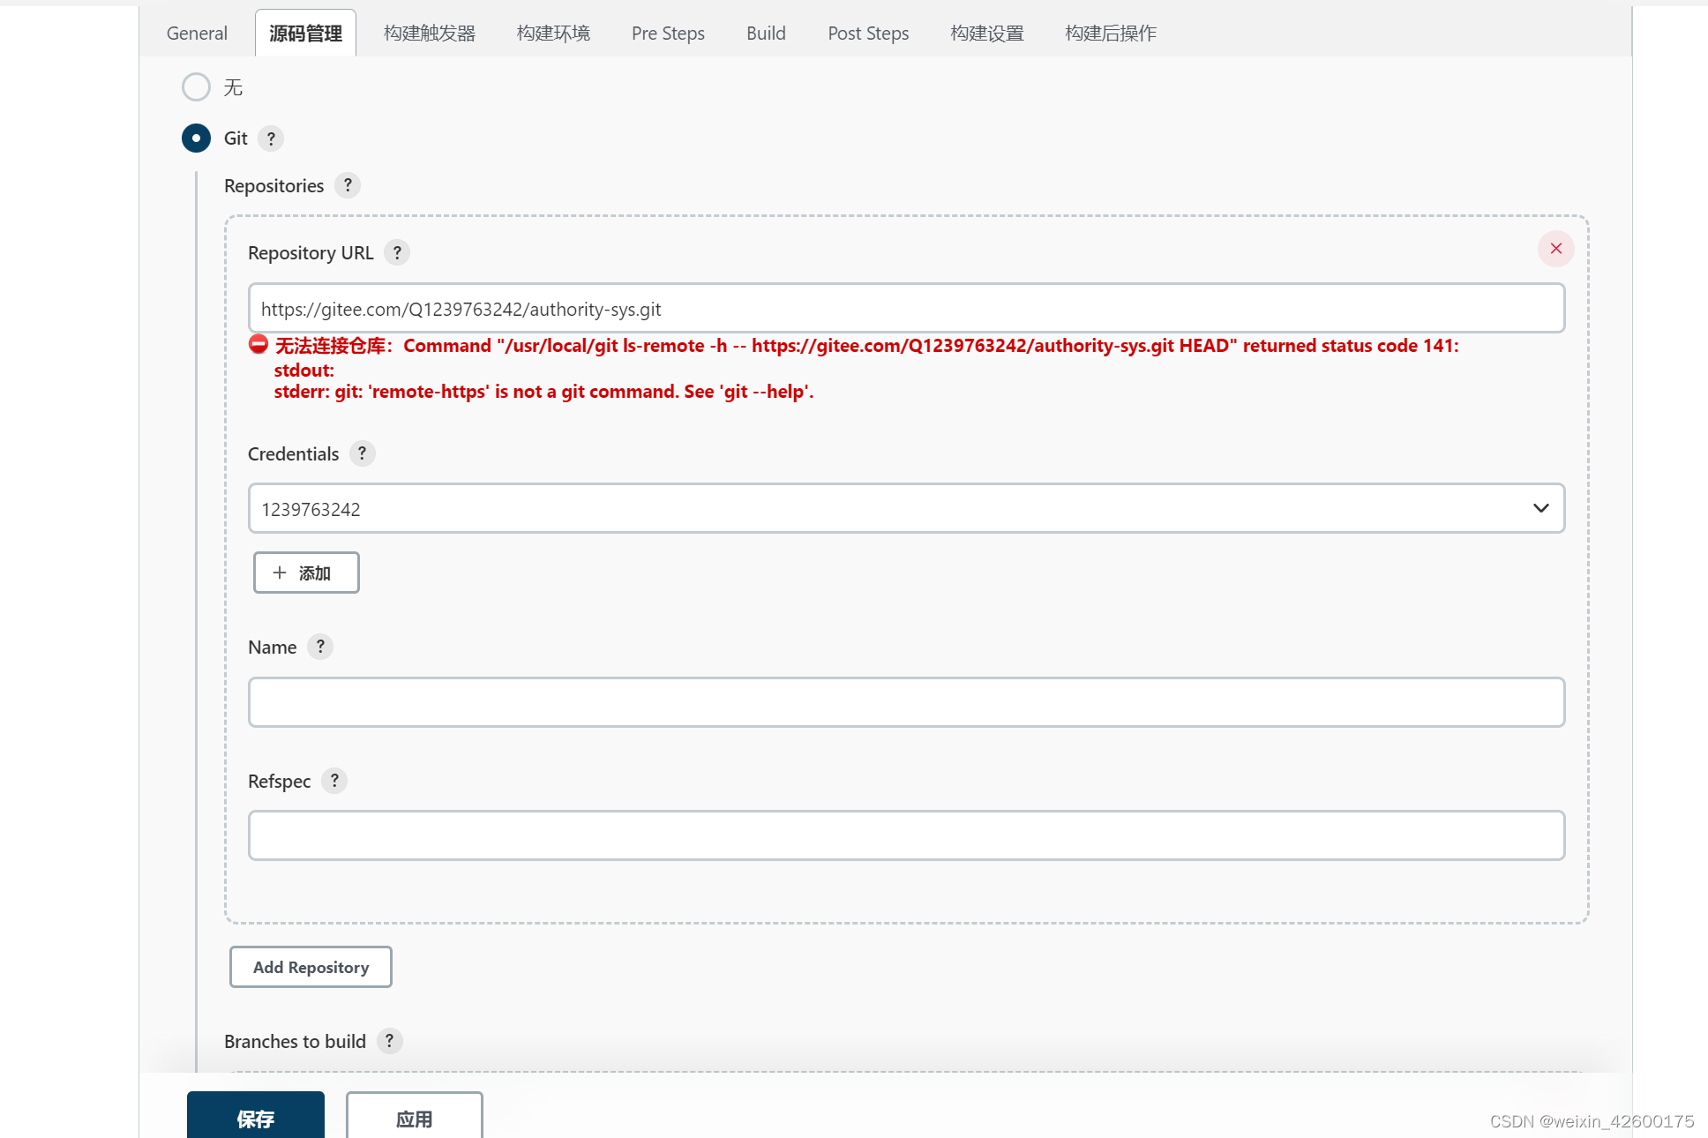1708x1138 pixels.
Task: Switch to the 构建触发器 tab
Action: pos(430,34)
